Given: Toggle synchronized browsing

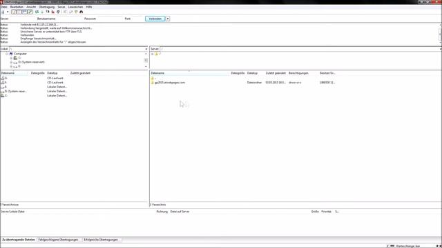Looking at the screenshot, I should pos(76,12).
